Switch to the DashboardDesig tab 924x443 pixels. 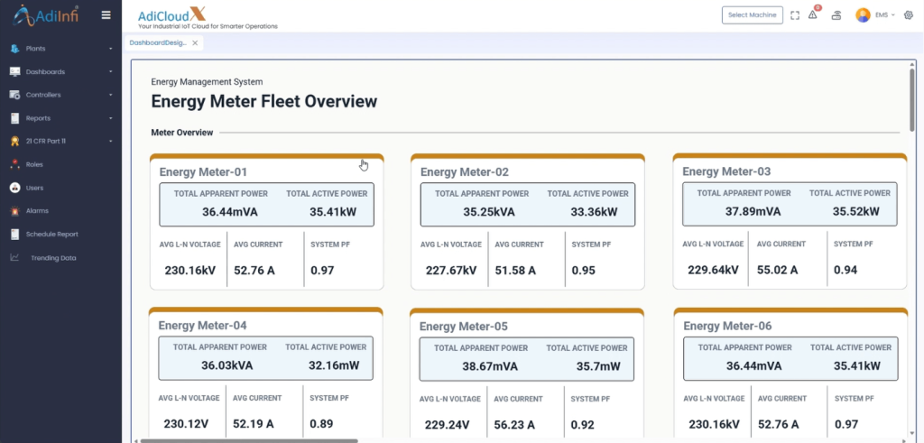158,43
